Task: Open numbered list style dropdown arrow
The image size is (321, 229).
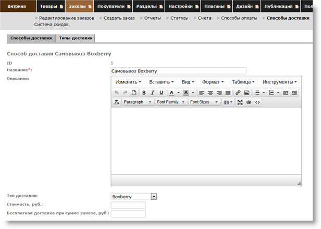Action: tap(278, 93)
